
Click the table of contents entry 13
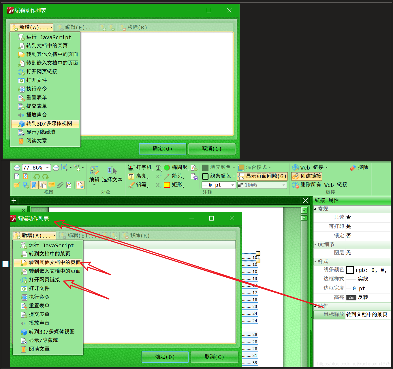click(x=250, y=278)
